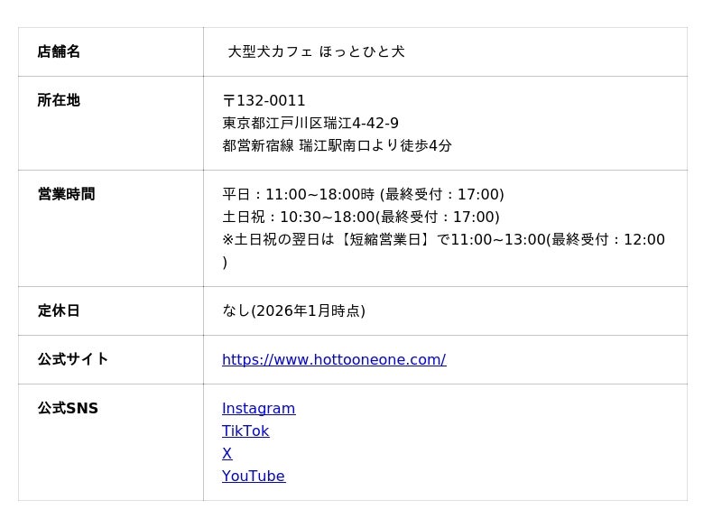Click the 営業時間 row header

click(66, 194)
